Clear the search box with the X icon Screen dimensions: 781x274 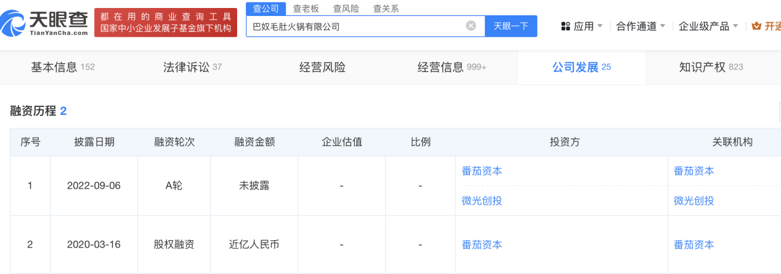click(x=471, y=26)
